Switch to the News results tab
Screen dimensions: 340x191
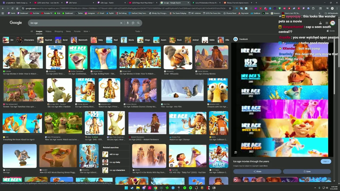point(68,31)
